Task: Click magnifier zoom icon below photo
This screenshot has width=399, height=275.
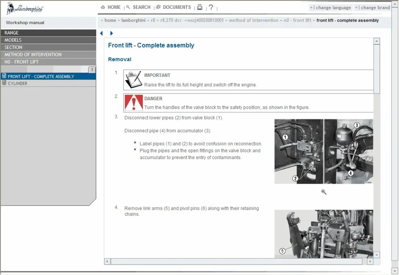Action: click(324, 192)
